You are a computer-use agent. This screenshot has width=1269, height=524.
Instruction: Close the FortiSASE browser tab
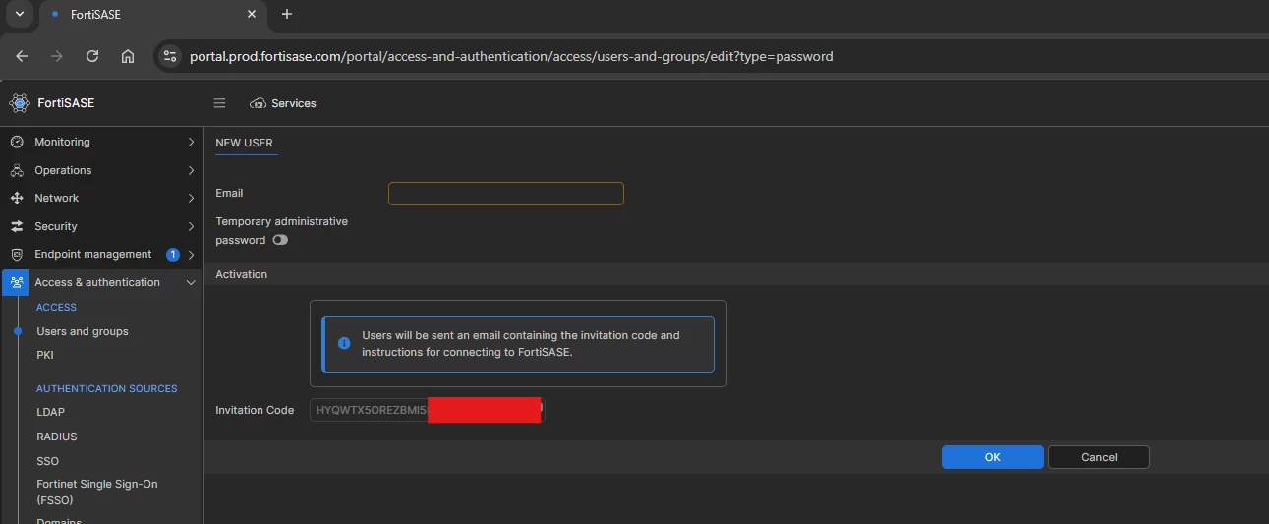click(x=252, y=15)
